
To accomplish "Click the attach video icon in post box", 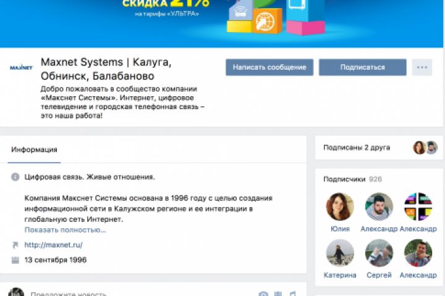I will coord(278,294).
